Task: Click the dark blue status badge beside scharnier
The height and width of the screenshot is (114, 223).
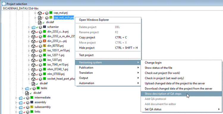Action: [44, 27]
